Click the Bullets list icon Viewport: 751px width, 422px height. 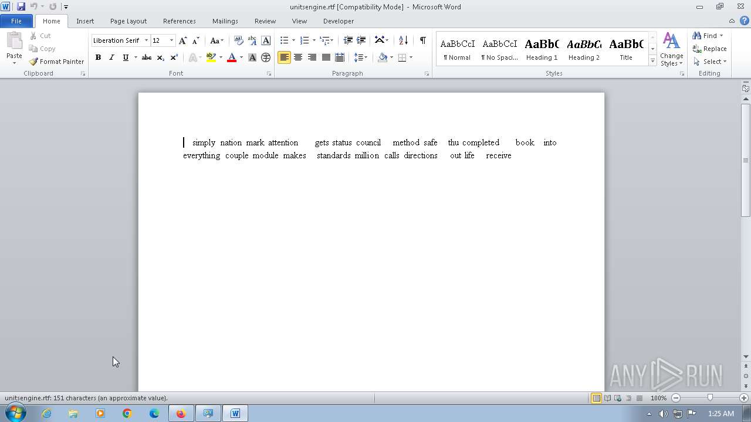click(285, 40)
